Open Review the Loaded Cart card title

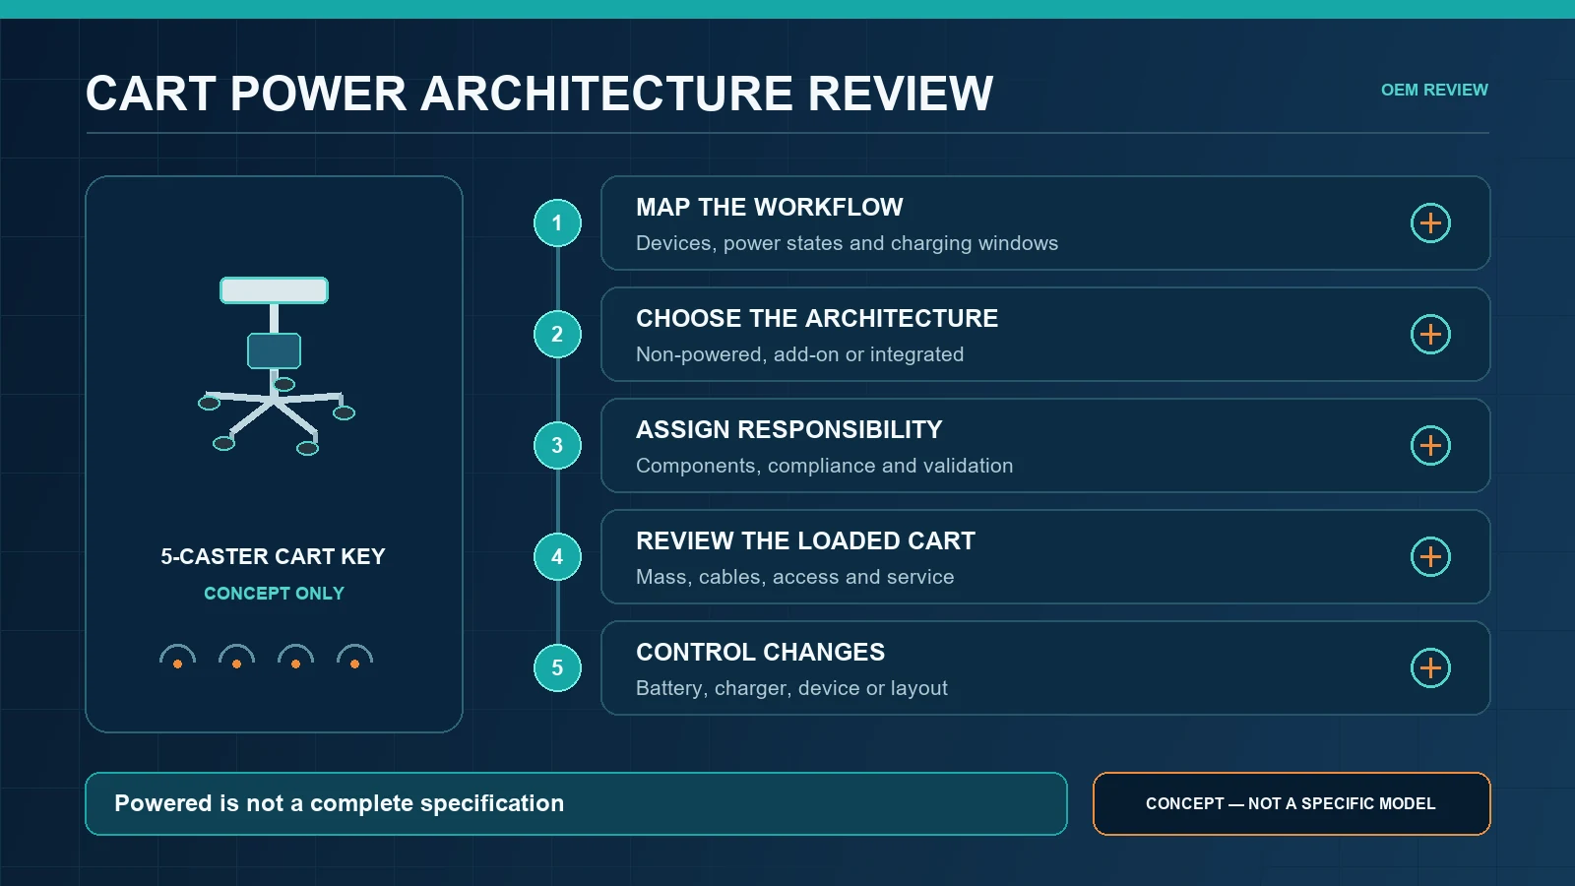coord(805,541)
